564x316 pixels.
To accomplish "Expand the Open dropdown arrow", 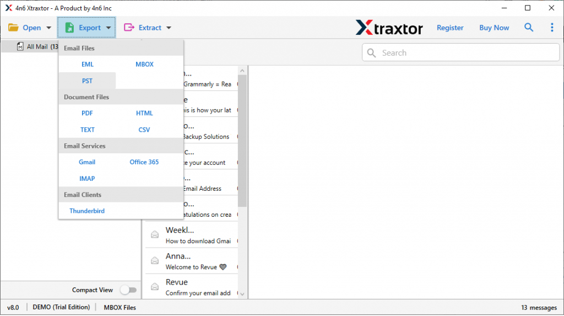I will pyautogui.click(x=48, y=28).
